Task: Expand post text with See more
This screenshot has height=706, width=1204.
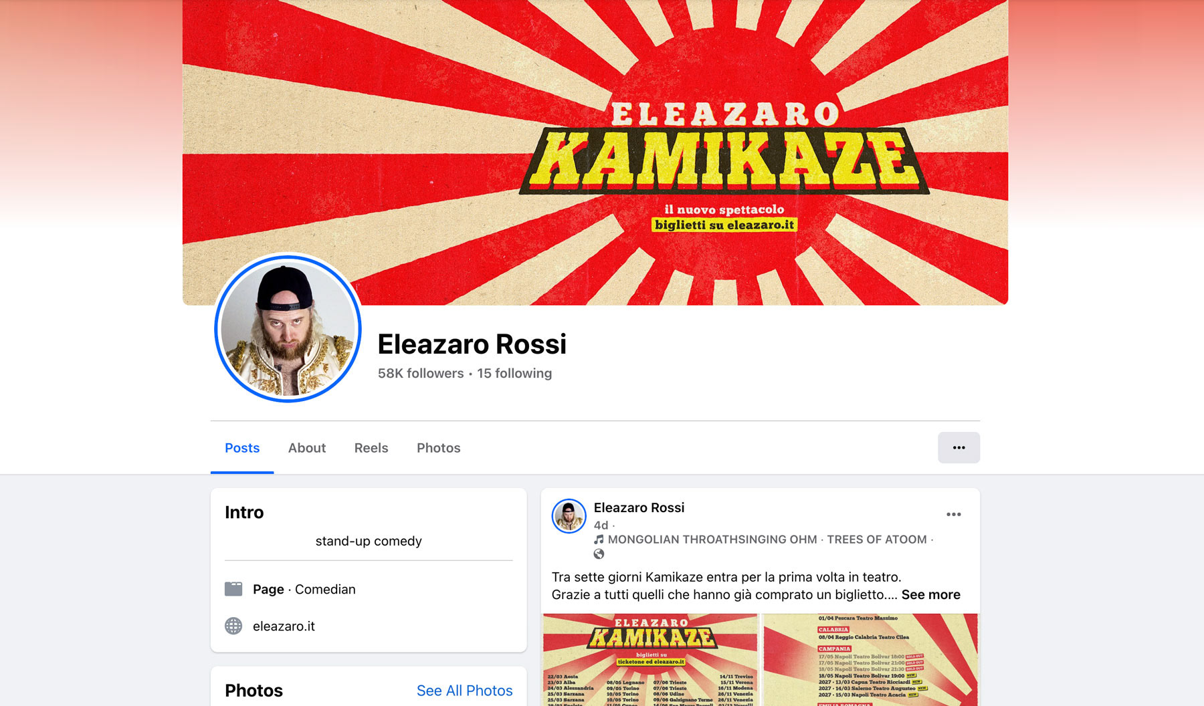Action: [x=930, y=594]
